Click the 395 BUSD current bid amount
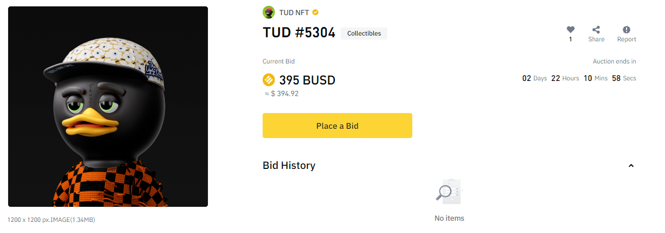 click(307, 80)
